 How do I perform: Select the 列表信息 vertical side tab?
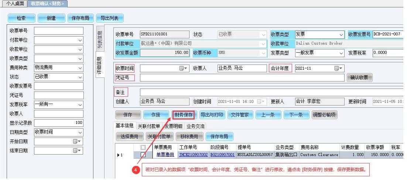click(100, 40)
